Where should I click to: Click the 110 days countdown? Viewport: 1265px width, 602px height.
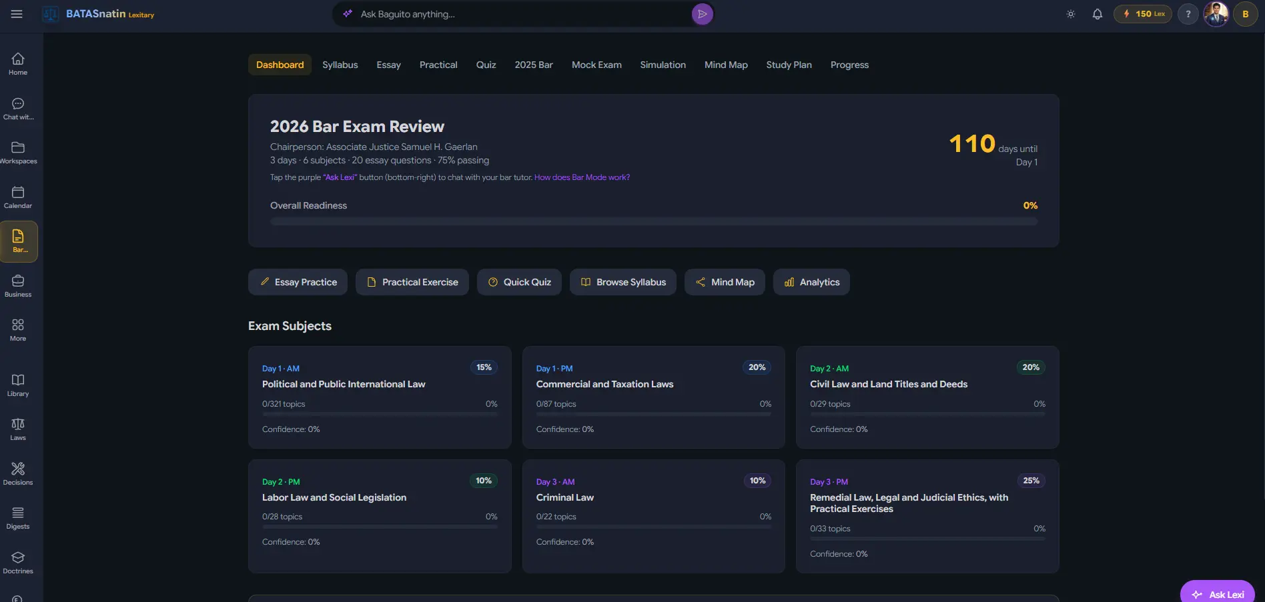click(993, 149)
